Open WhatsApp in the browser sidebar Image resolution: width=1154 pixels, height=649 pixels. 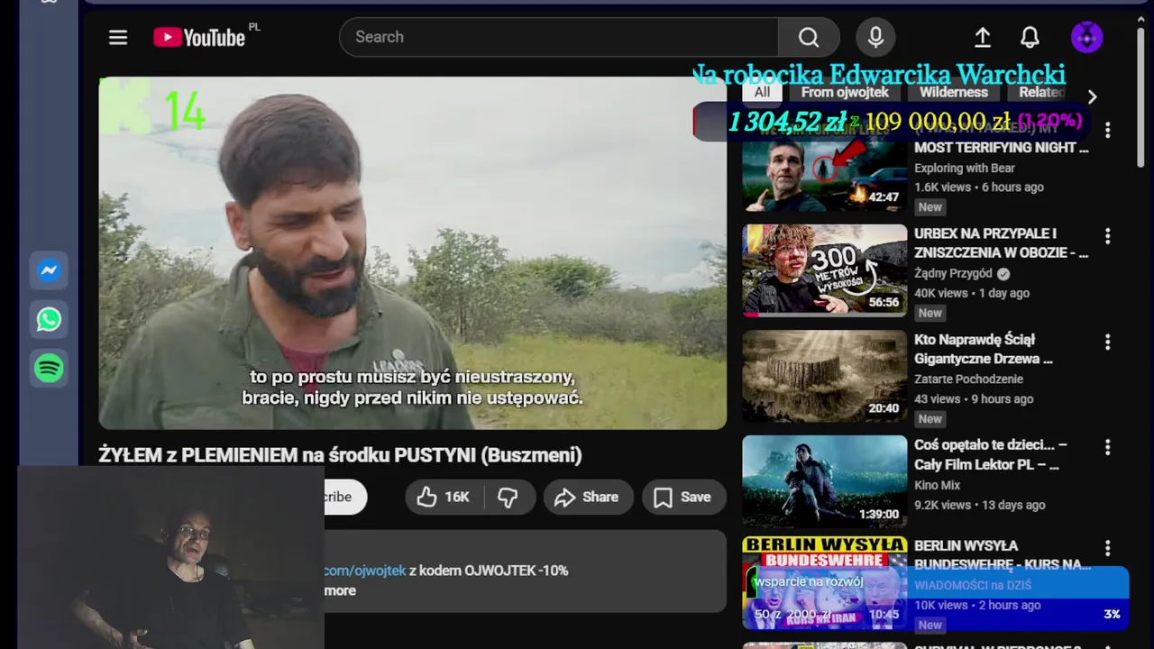(49, 319)
